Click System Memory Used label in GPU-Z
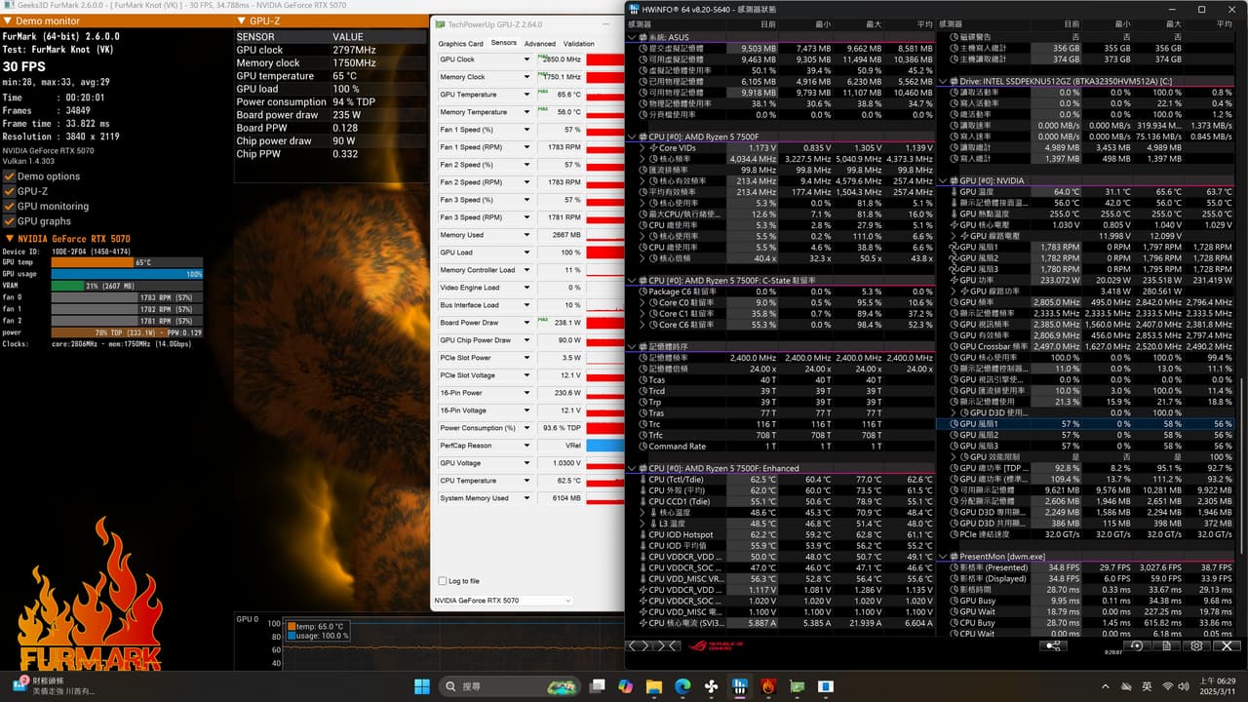Viewport: 1248px width, 702px height. point(474,498)
